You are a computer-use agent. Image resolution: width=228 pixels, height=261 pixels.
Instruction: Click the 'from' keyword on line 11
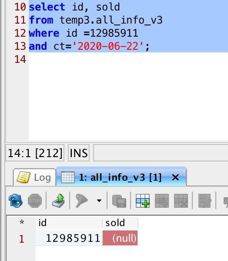tap(41, 20)
